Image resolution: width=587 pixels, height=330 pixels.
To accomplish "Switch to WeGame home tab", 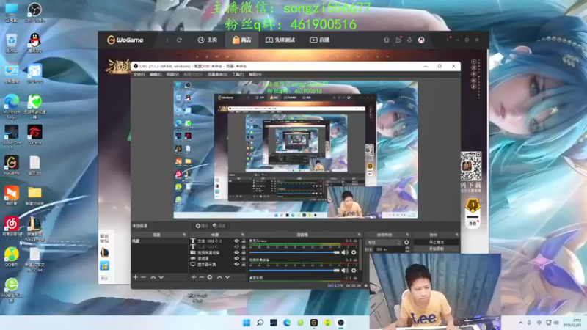I will pyautogui.click(x=208, y=40).
